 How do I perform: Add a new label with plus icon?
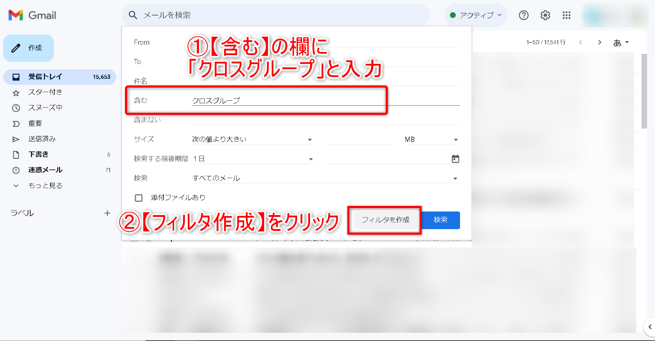tap(107, 213)
